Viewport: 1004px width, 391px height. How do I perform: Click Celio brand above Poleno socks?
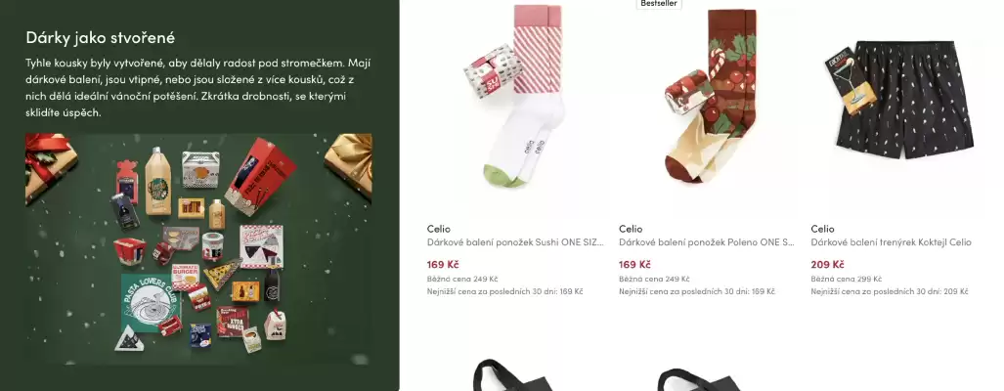(631, 229)
